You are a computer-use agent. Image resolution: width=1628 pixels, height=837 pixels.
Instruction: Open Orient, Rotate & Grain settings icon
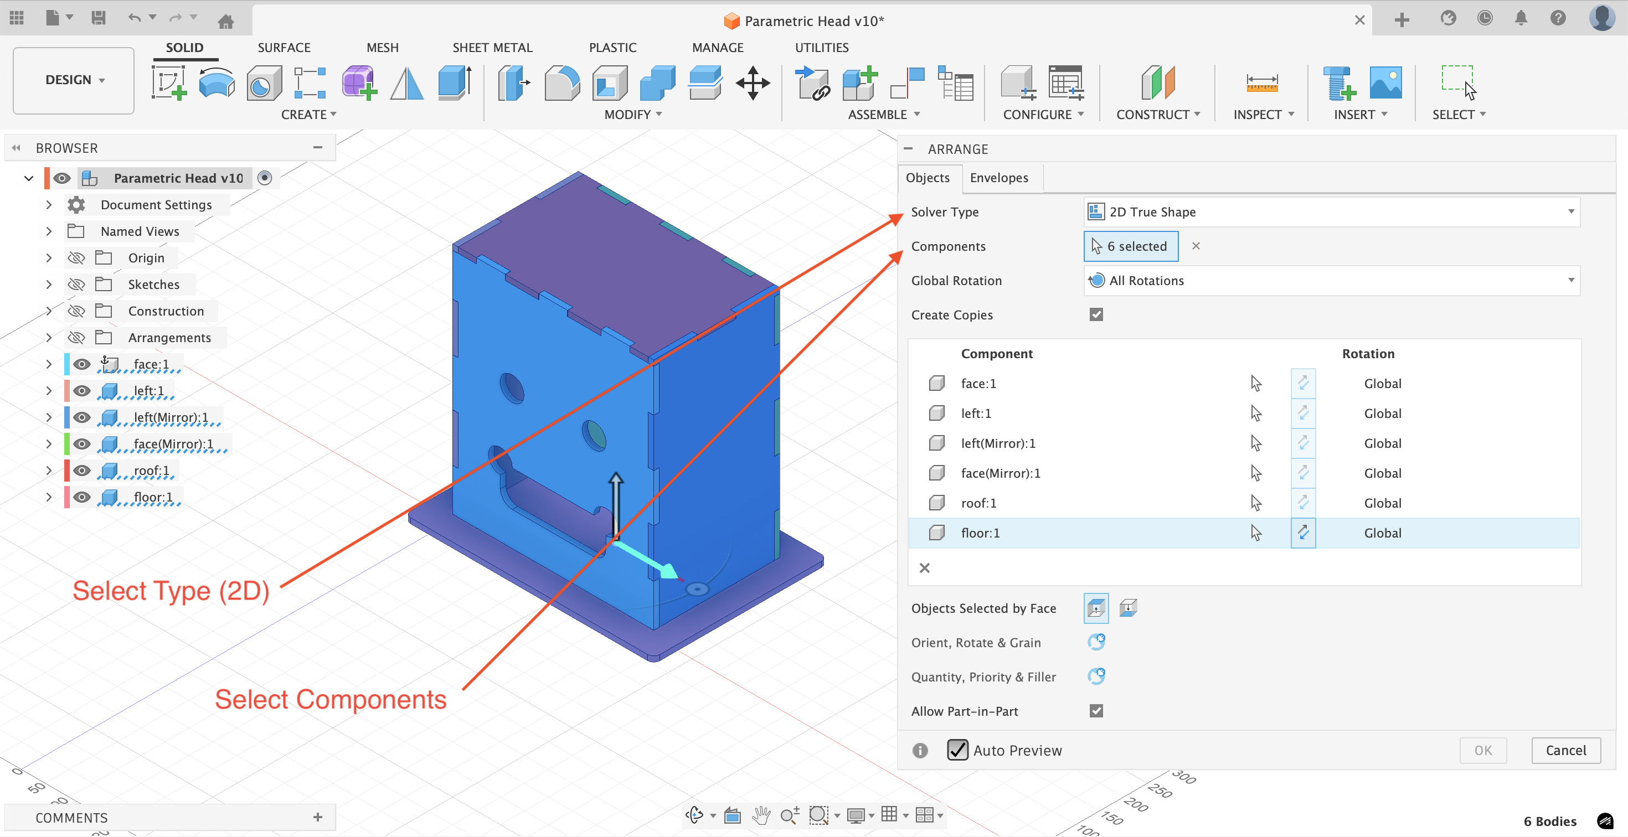click(1096, 643)
